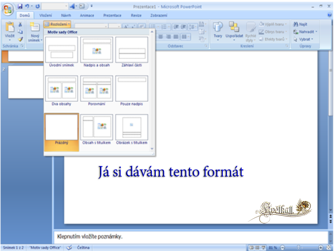Choose the Prázdný blank layout
335x251 pixels.
point(62,132)
